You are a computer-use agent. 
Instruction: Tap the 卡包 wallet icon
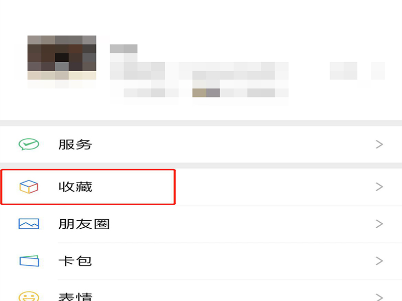click(29, 261)
